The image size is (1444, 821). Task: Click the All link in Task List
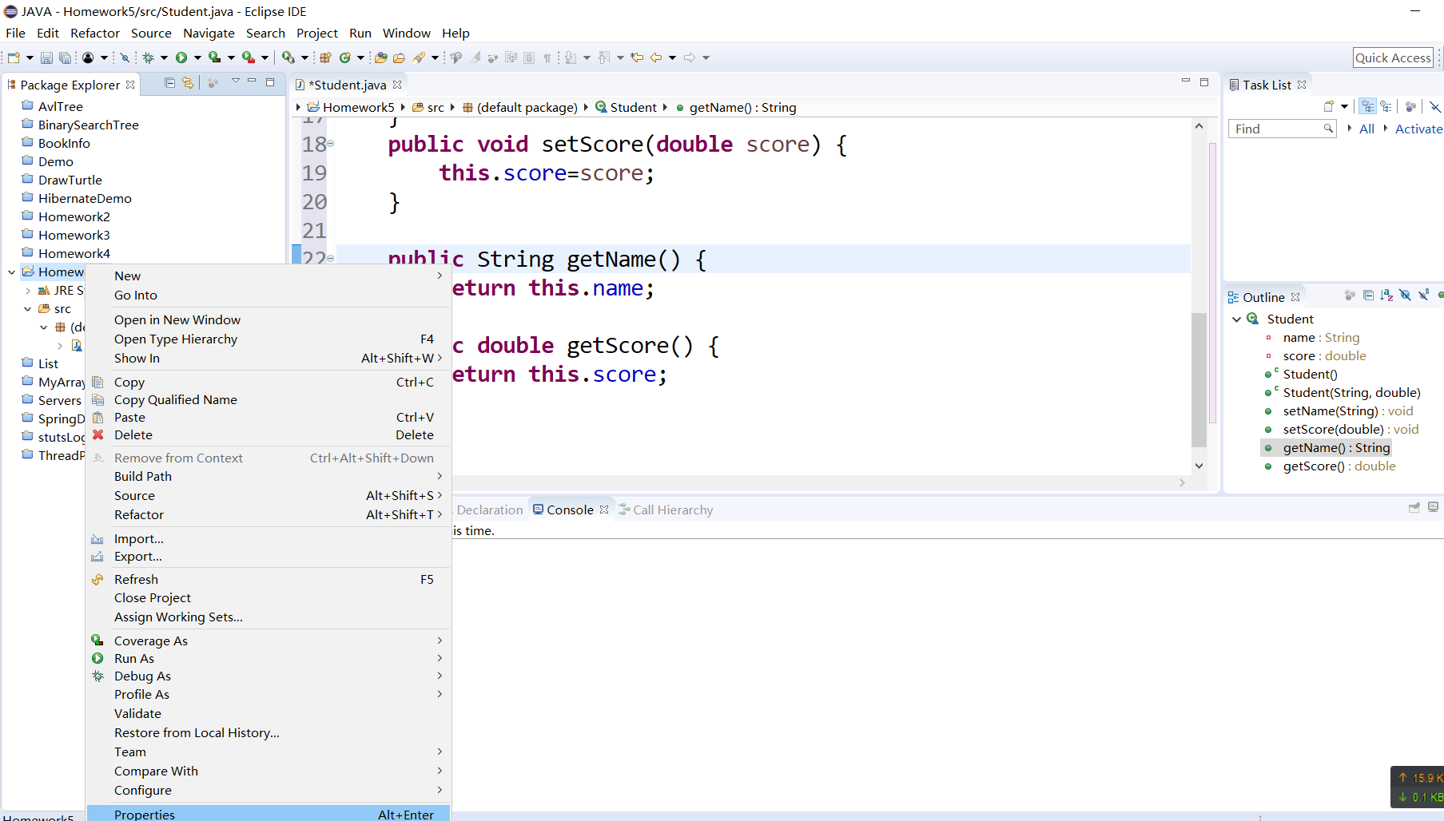[1366, 129]
